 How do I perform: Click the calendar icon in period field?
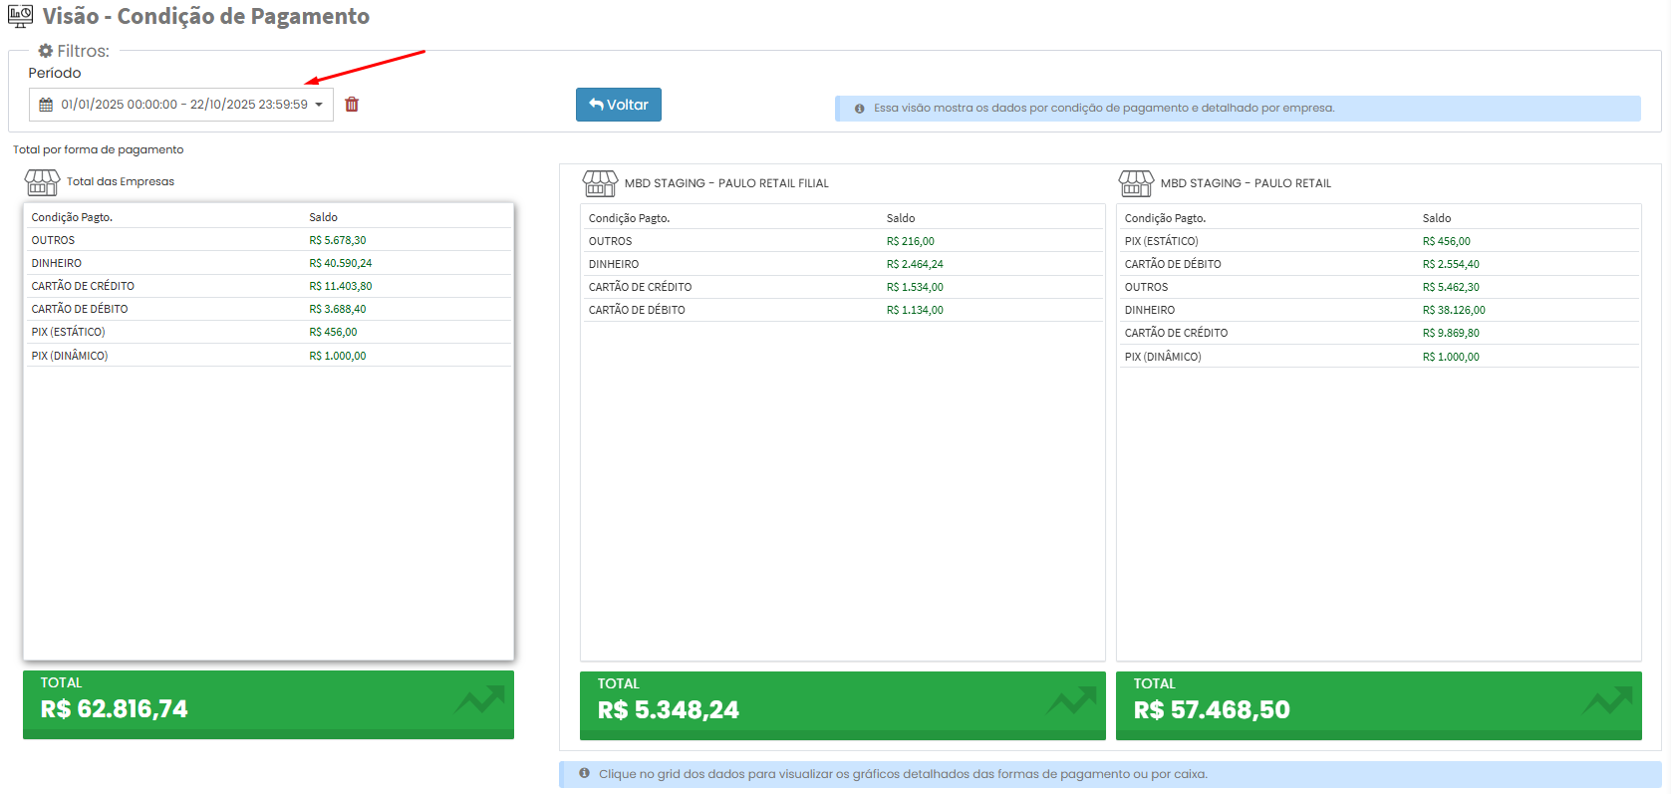[46, 105]
